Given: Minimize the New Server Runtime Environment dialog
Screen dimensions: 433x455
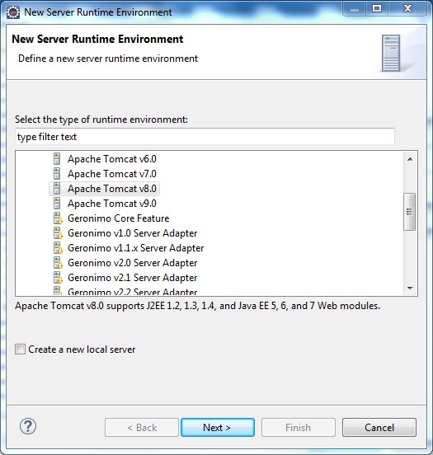Looking at the screenshot, I should click(355, 9).
